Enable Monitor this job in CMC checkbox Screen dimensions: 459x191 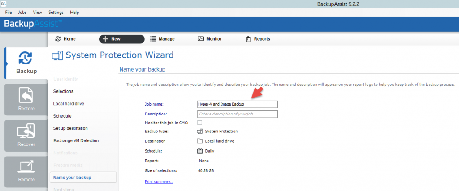point(200,123)
